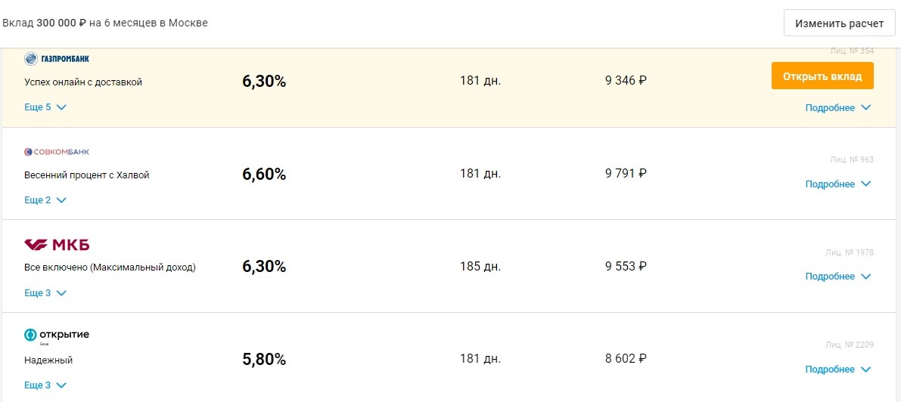
Task: Expand 'Еще 3' offers under Otkritie
Action: click(x=45, y=385)
